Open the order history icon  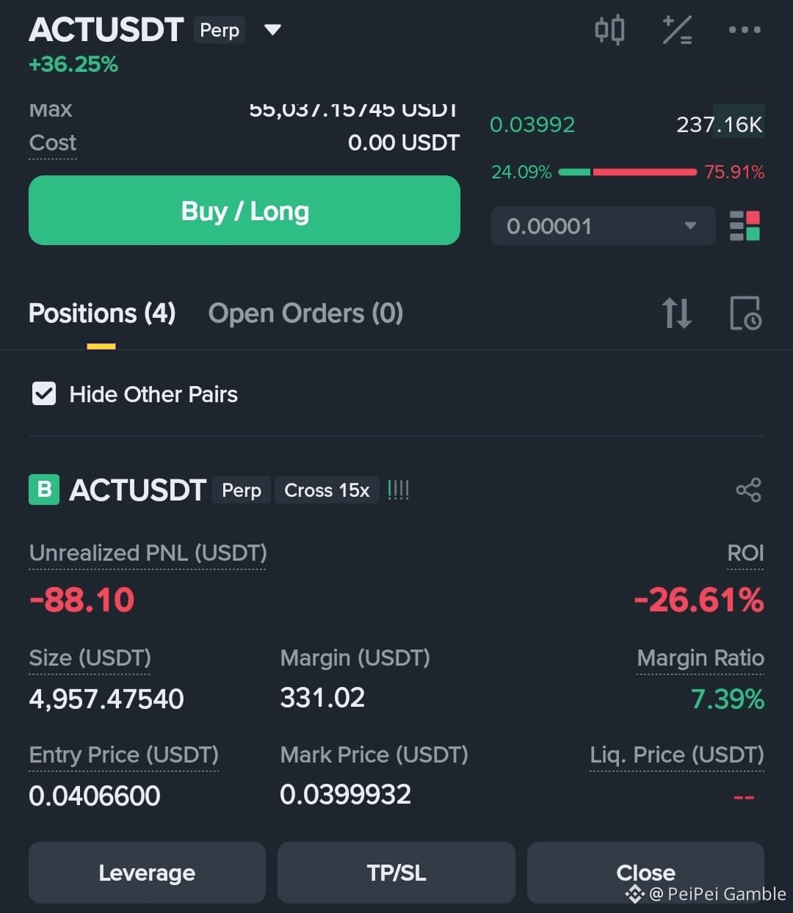(x=745, y=313)
